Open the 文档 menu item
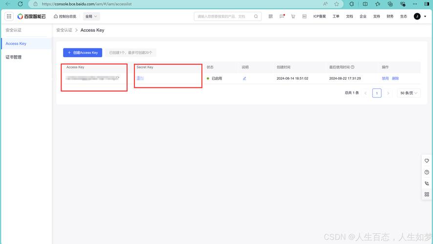The height and width of the screenshot is (244, 433). (349, 16)
